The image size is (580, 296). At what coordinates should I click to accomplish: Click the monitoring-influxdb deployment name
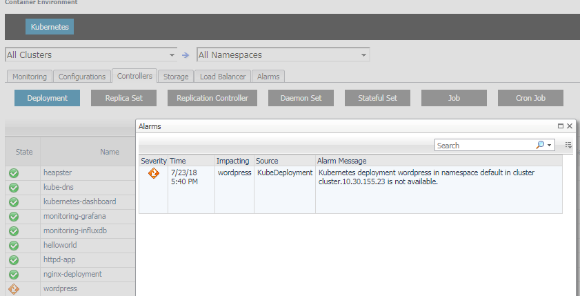pos(75,230)
